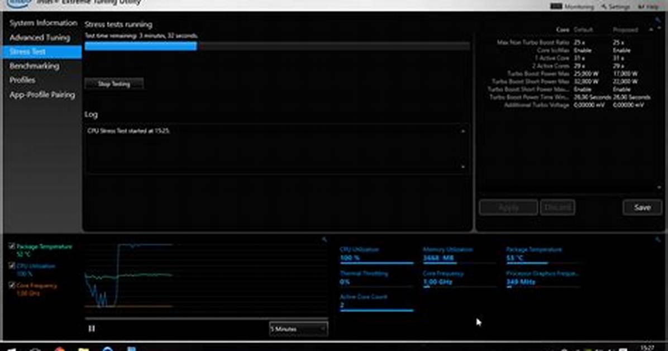Open the 5 Minutes time range dropdown
The height and width of the screenshot is (351, 668).
pyautogui.click(x=298, y=329)
